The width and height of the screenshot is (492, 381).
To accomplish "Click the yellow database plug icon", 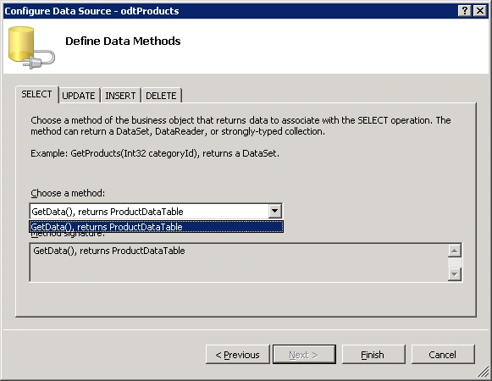I will click(31, 47).
